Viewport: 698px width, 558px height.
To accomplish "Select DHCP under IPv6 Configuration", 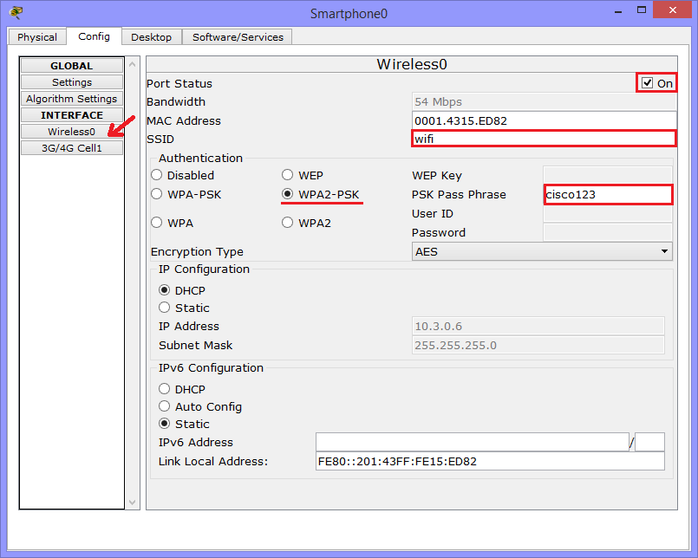I will coord(164,388).
